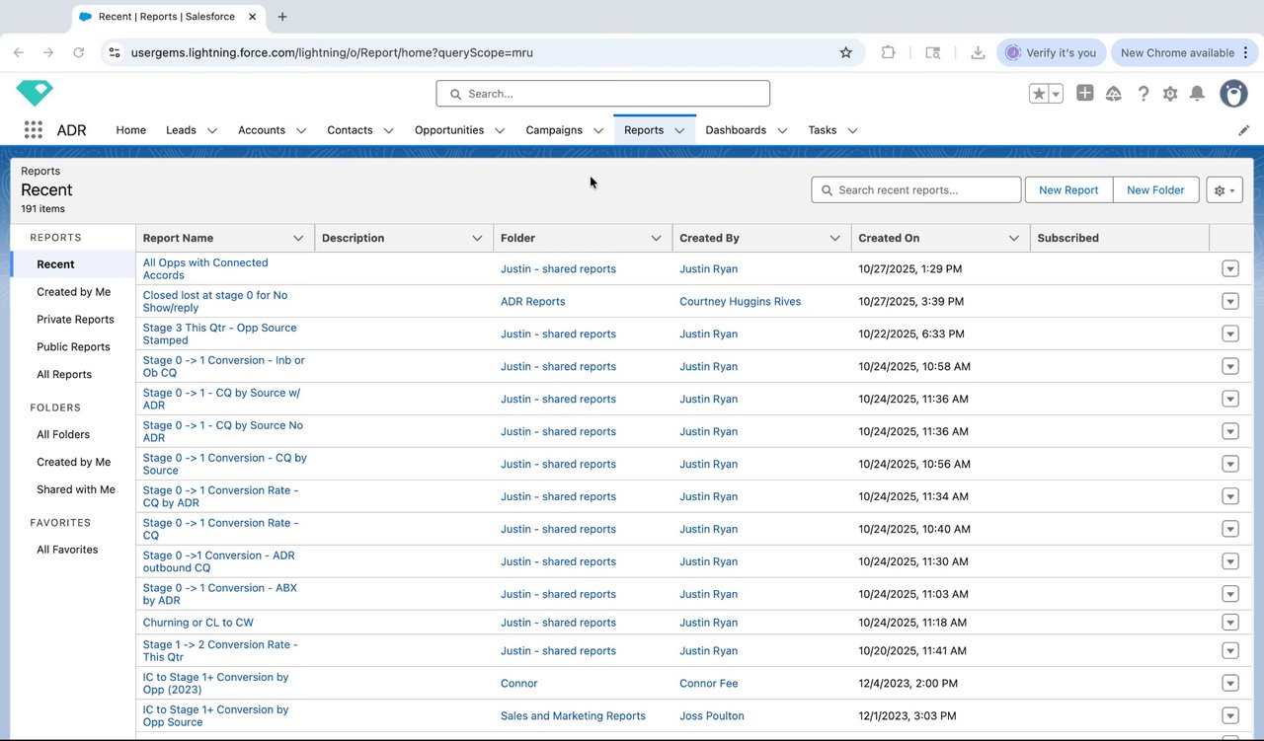The height and width of the screenshot is (741, 1264).
Task: Click the green diamond UserGems logo
Action: (x=35, y=94)
